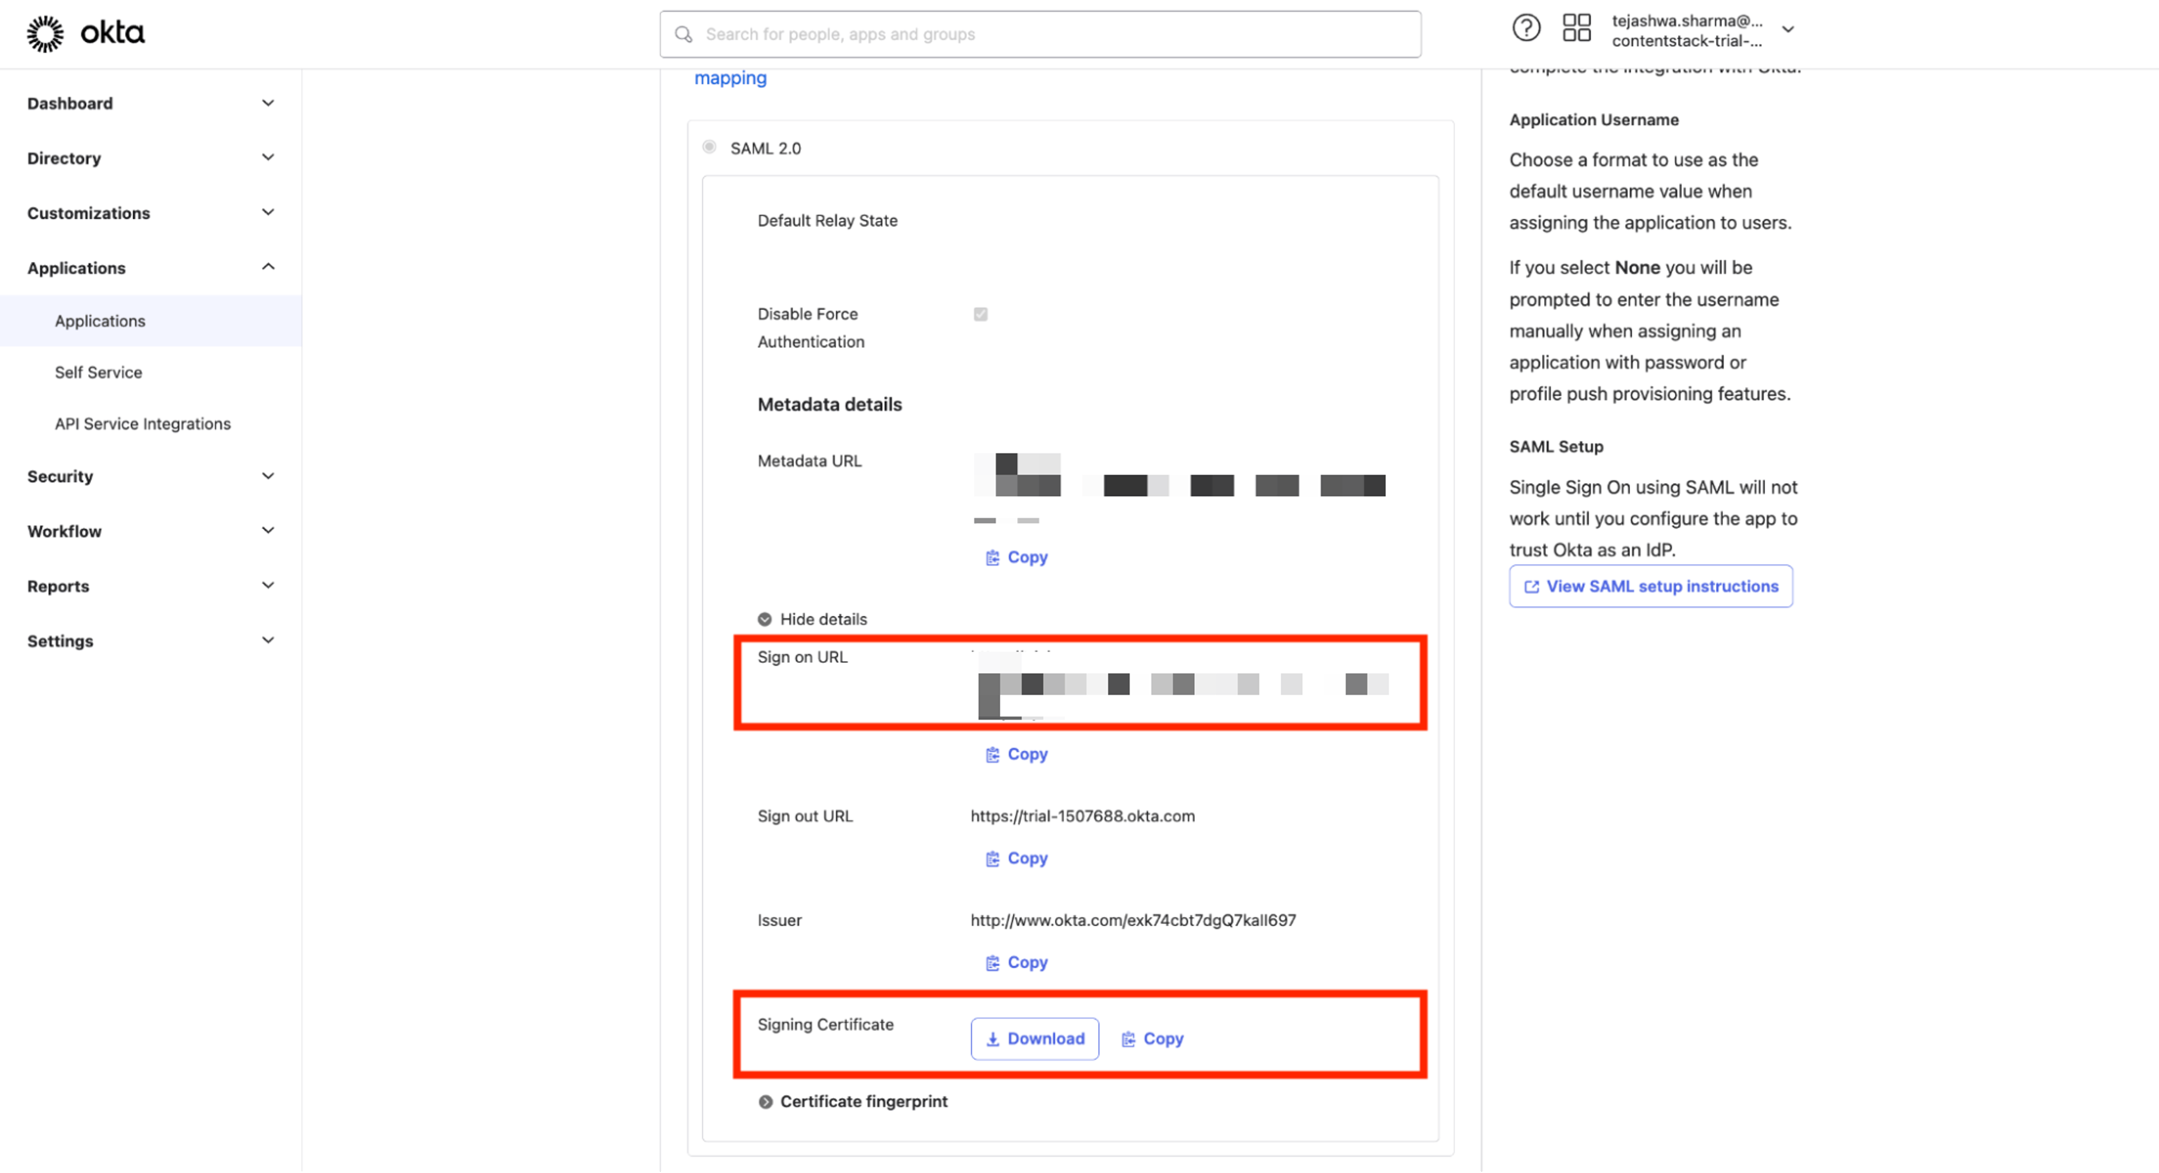The width and height of the screenshot is (2159, 1173).
Task: Select the Issuer URL exk74cbt7dgQ7kaII697 text
Action: [x=1133, y=920]
